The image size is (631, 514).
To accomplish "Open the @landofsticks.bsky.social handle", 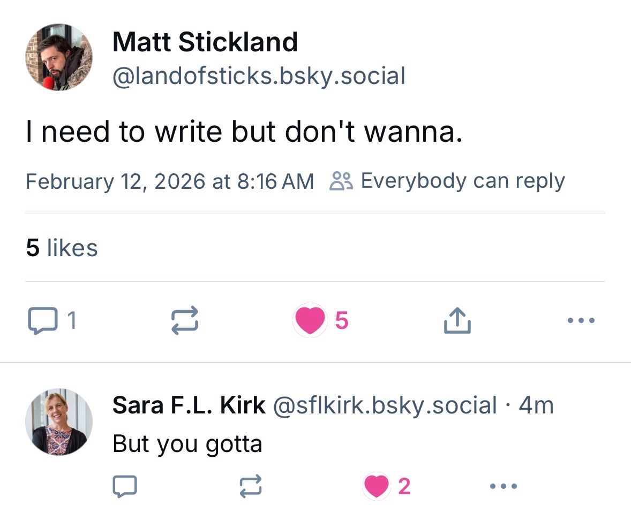I will tap(259, 76).
